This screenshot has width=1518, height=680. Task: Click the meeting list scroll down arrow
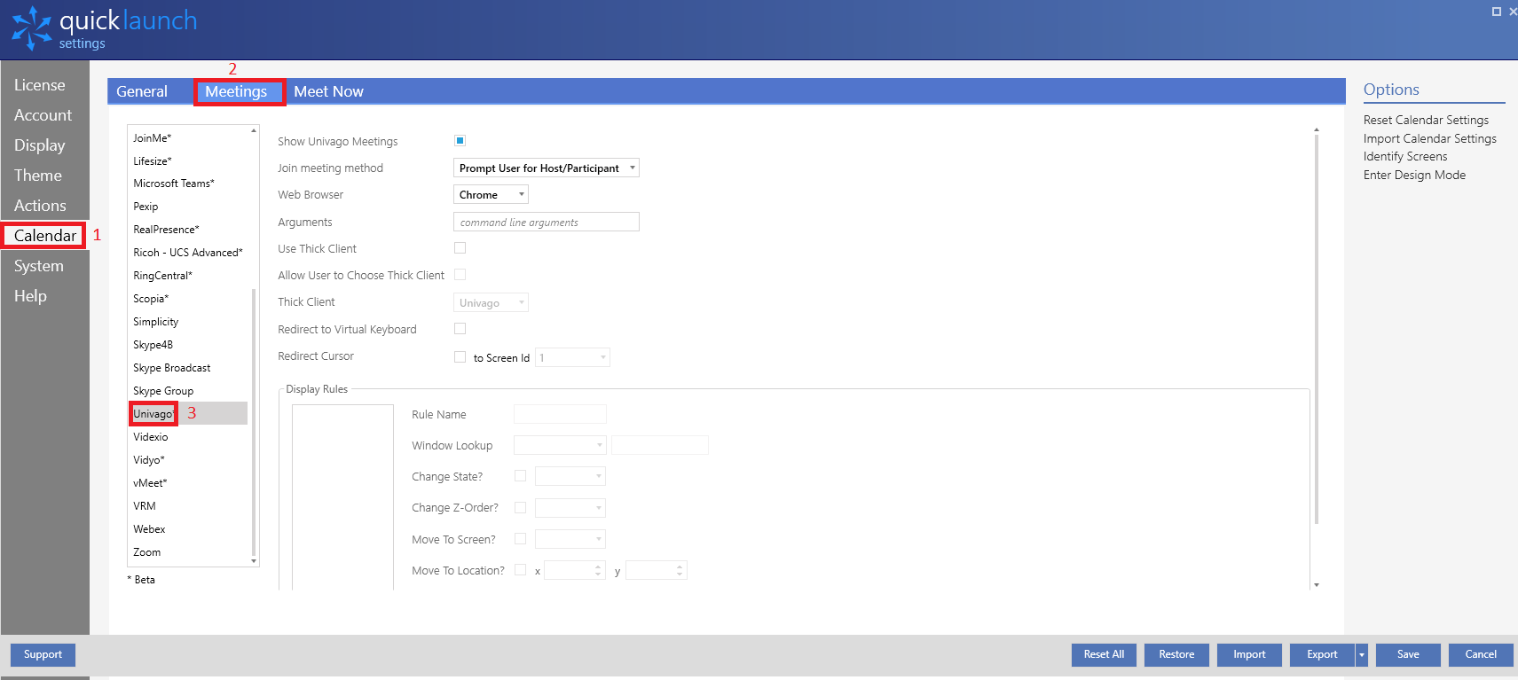click(x=254, y=561)
